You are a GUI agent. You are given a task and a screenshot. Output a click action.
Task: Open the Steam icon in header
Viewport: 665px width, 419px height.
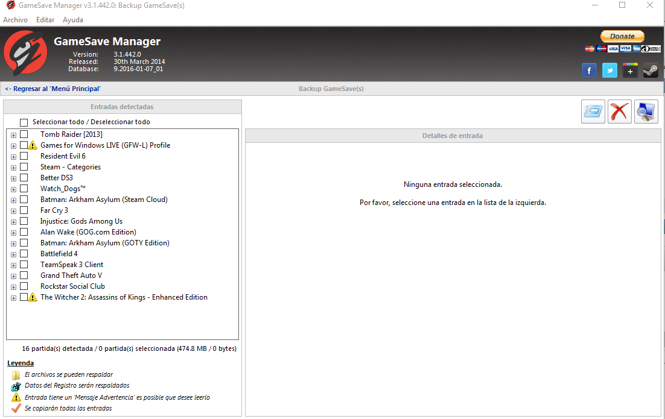click(x=650, y=71)
